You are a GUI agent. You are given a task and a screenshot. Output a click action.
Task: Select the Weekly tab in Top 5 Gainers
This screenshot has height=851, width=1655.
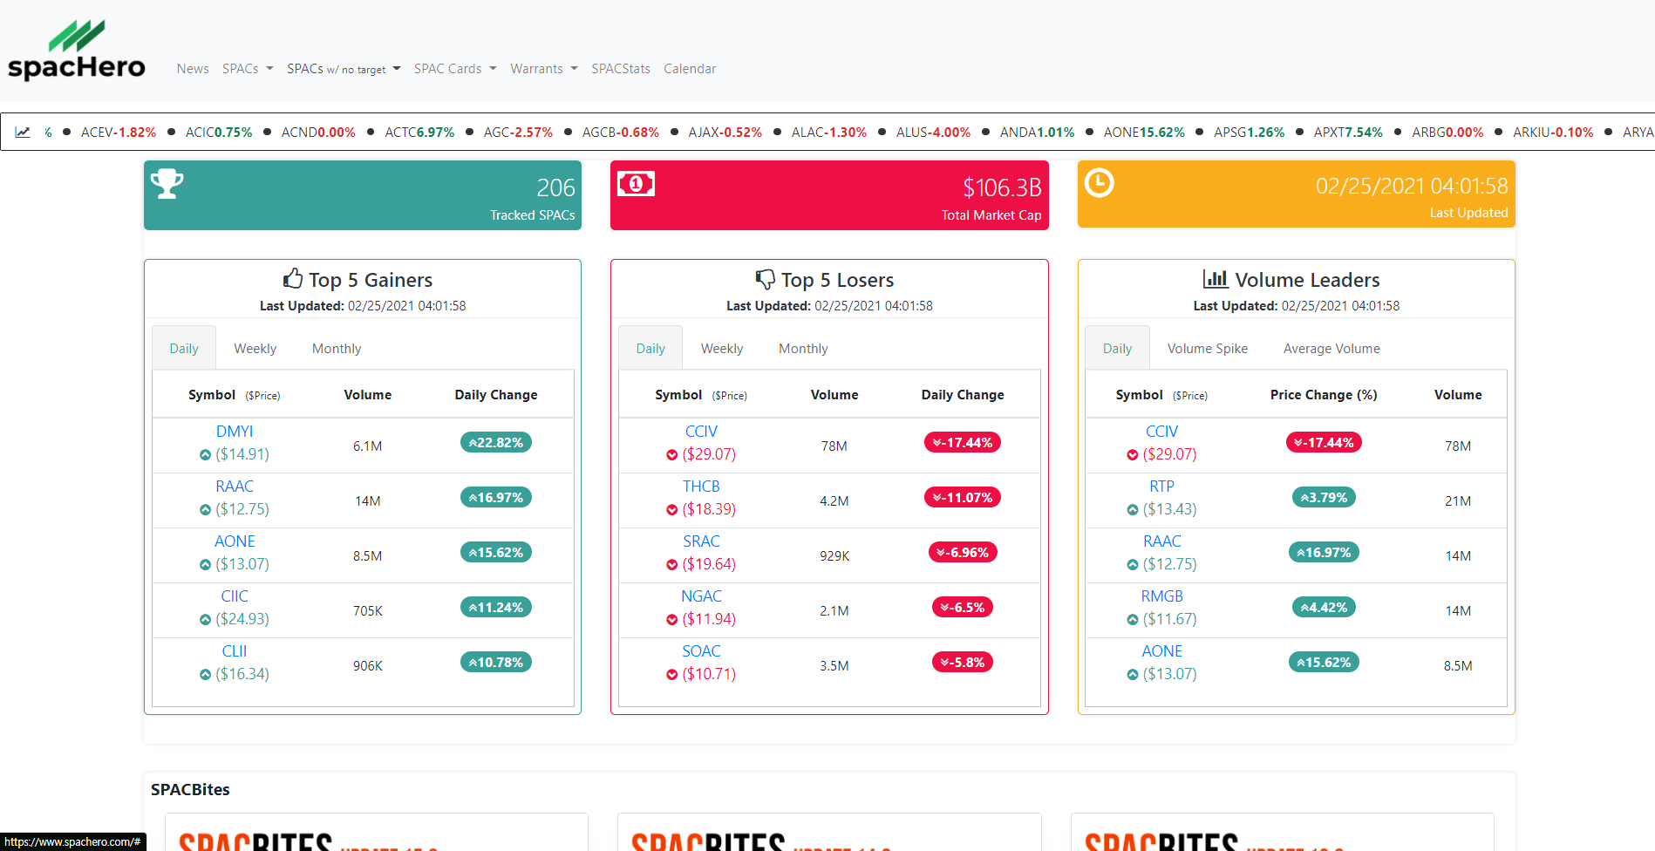[x=255, y=349]
